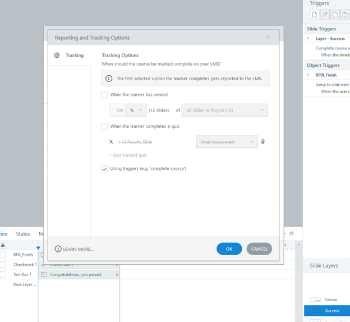350x322 pixels.
Task: Select the Failure slide layer
Action: (x=331, y=300)
